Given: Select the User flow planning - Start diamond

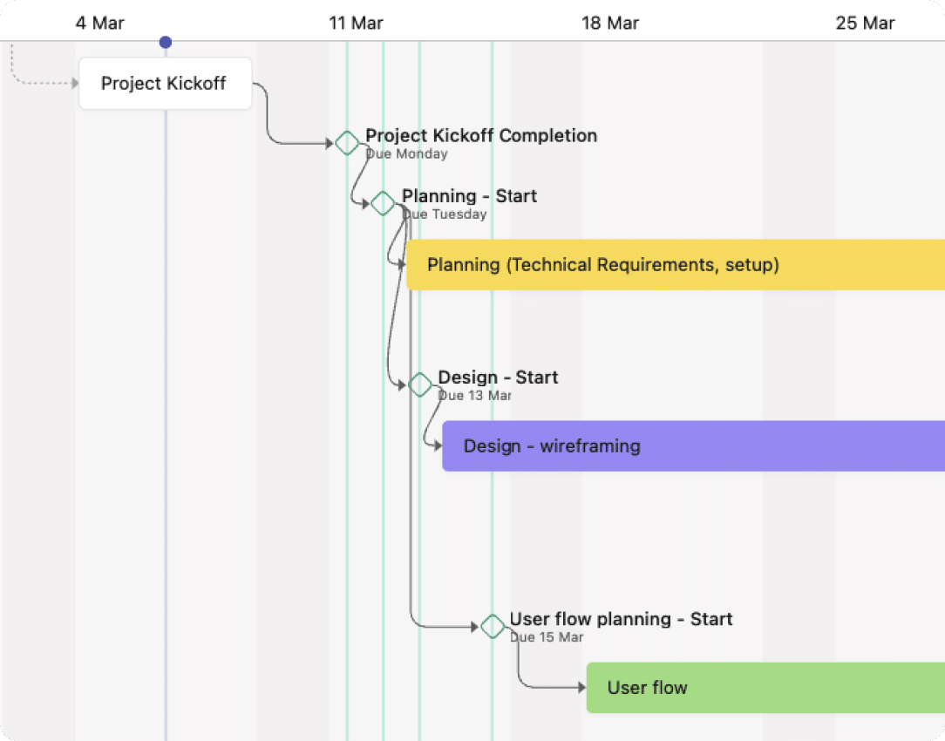Looking at the screenshot, I should pos(493,627).
